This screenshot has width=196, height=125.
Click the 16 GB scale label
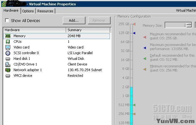[x=125, y=60]
